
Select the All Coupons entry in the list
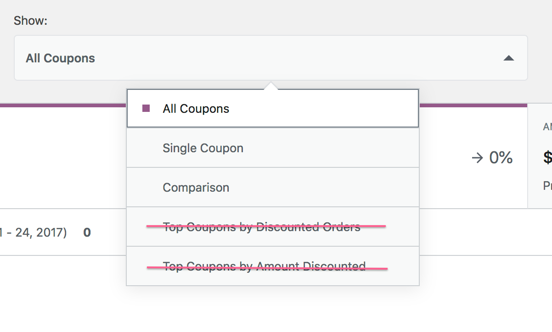[195, 108]
